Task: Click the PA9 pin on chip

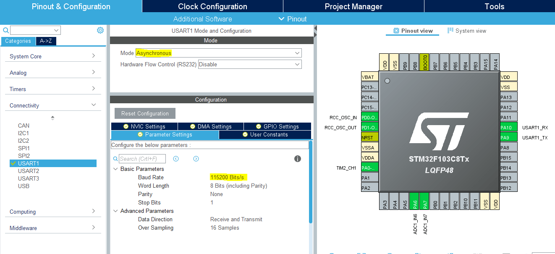Action: 508,138
